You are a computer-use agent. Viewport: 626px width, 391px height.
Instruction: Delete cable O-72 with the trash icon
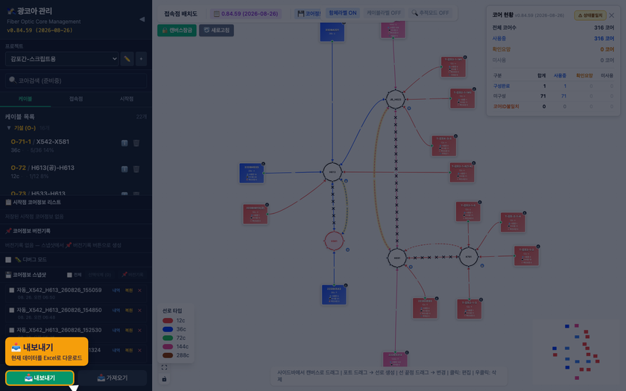pyautogui.click(x=136, y=169)
